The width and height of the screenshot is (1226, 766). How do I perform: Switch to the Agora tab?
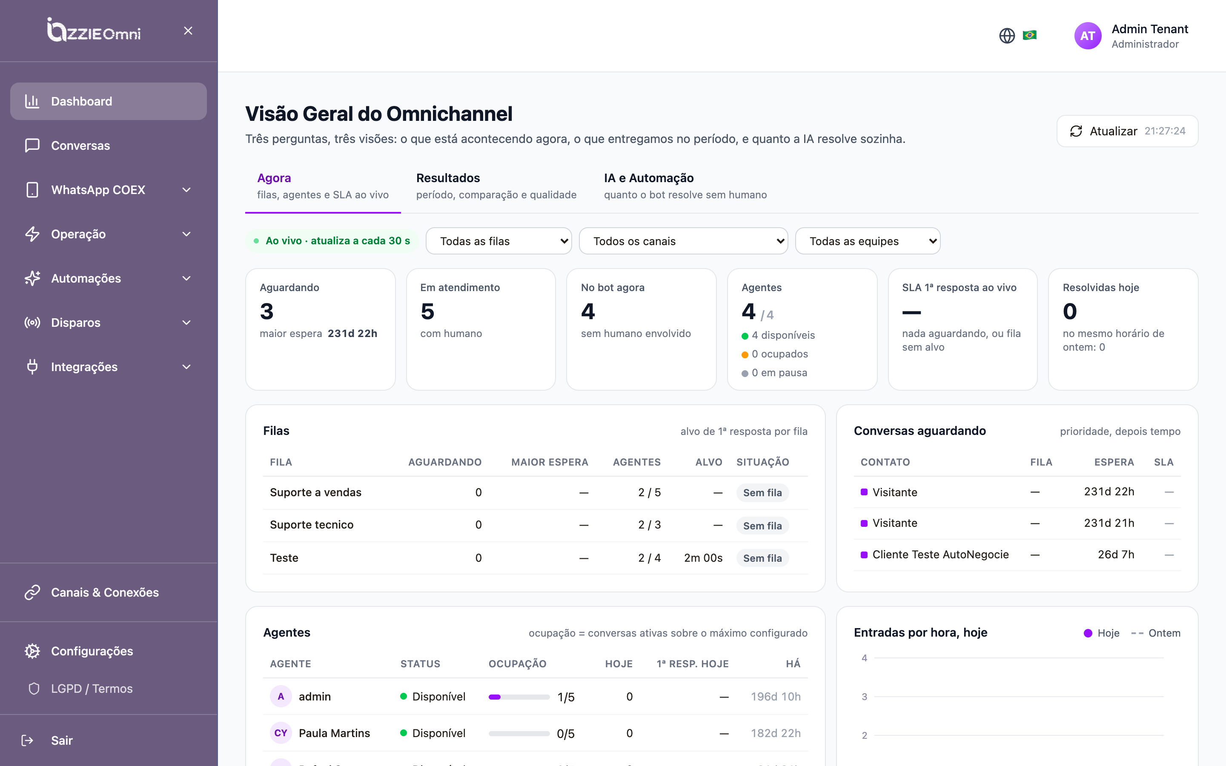[x=323, y=186]
